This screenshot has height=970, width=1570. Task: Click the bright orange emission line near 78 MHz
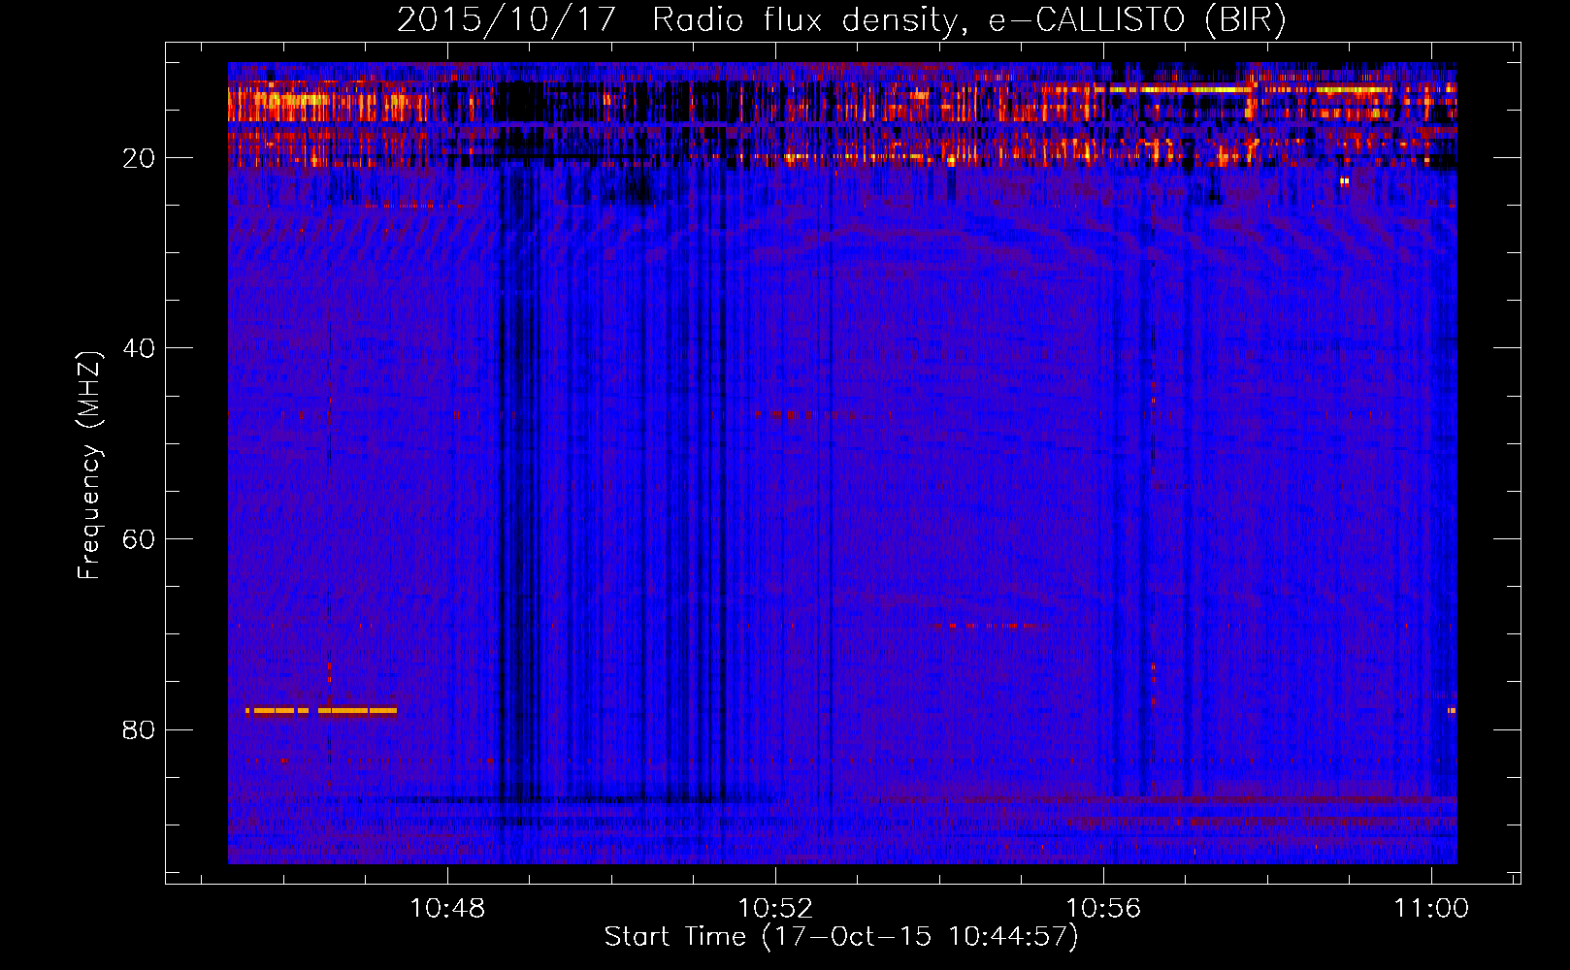pos(321,711)
